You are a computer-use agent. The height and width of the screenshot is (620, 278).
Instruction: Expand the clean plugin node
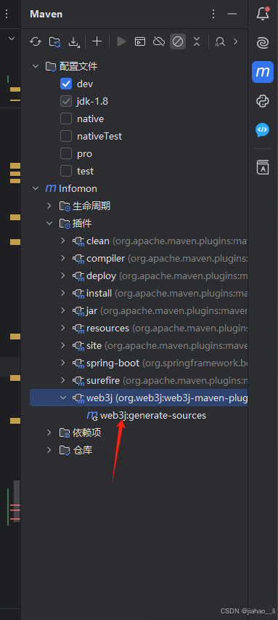[63, 241]
